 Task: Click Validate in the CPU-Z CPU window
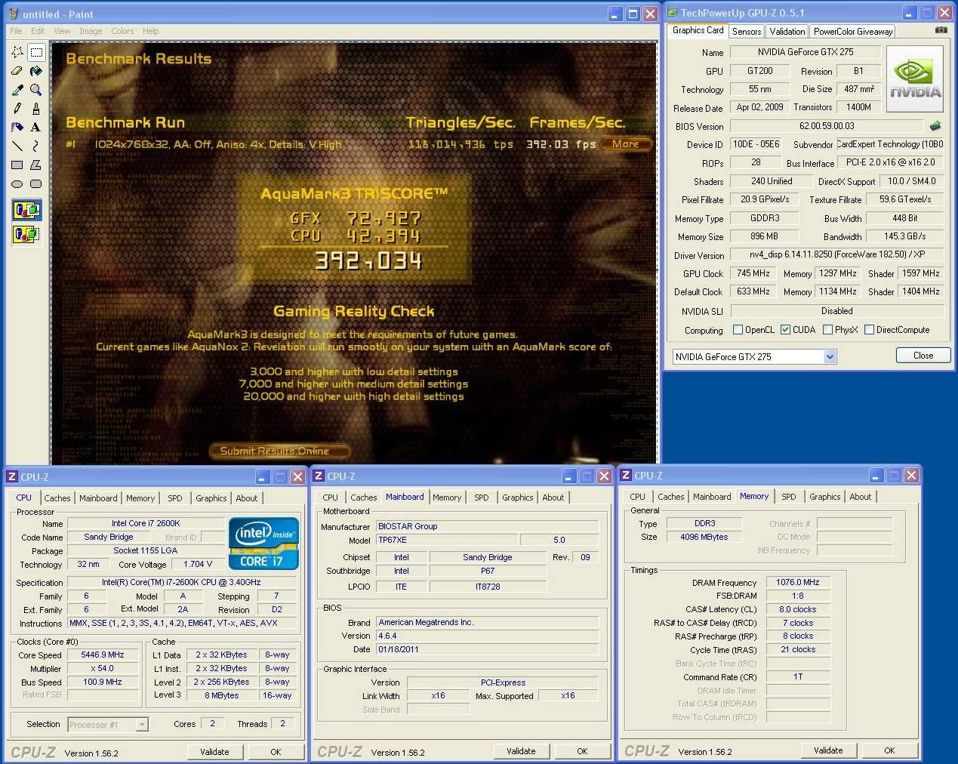pyautogui.click(x=214, y=752)
